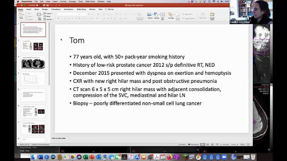
Task: Click the zoom in plus button
Action: pos(238,144)
